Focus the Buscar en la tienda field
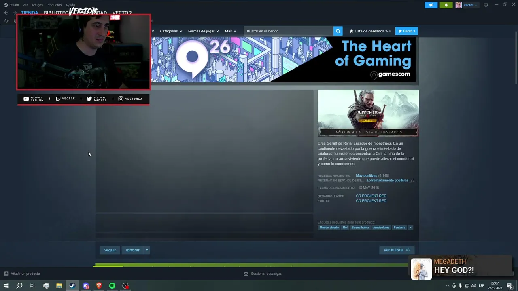The width and height of the screenshot is (518, 291). tap(289, 31)
